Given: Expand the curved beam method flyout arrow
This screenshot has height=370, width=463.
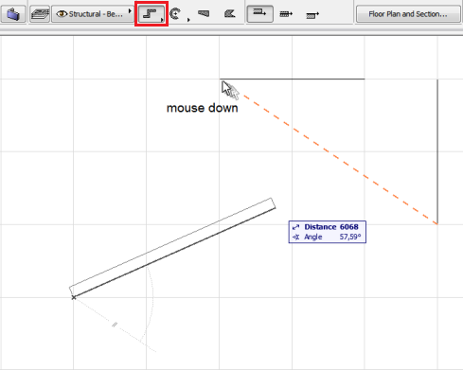Looking at the screenshot, I should 188,20.
